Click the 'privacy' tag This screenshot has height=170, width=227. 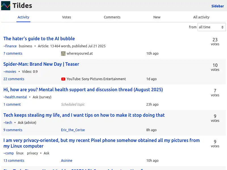pos(32,153)
